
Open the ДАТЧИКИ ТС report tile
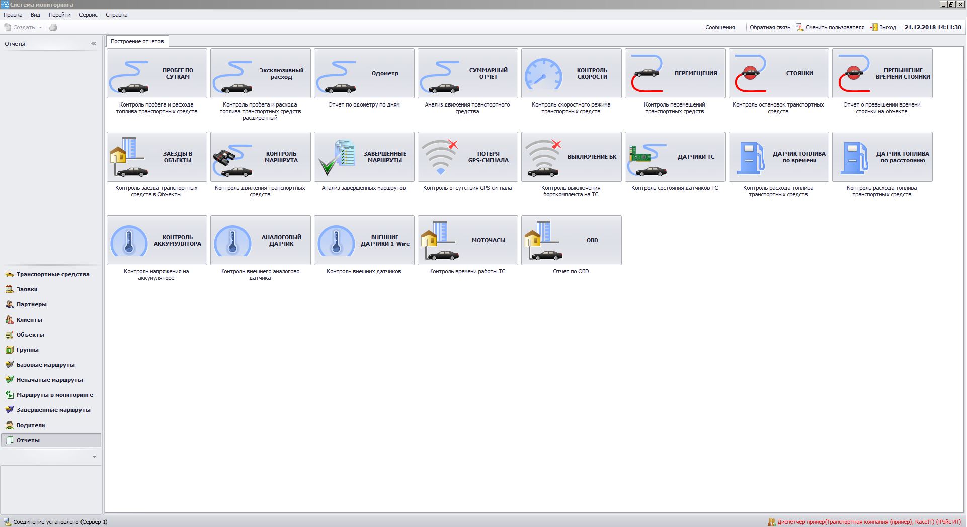(675, 157)
